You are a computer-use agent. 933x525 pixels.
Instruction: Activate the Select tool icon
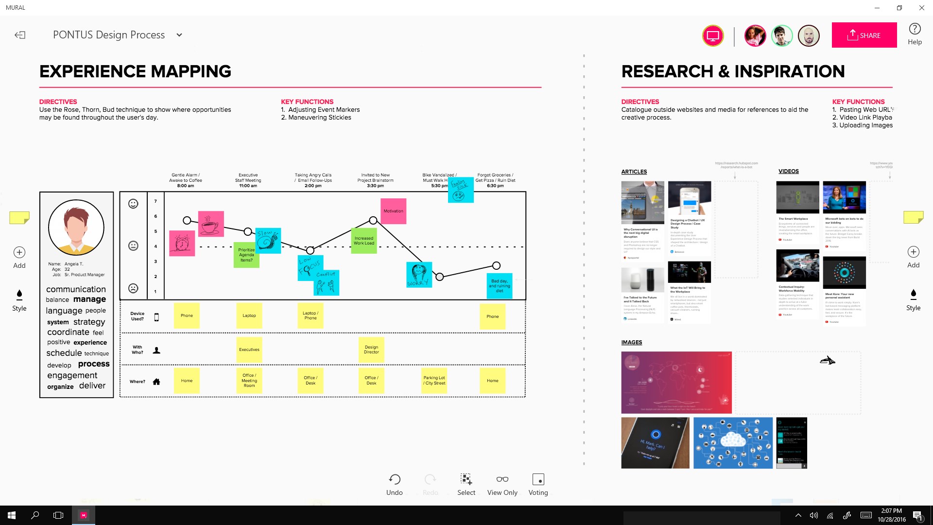pyautogui.click(x=466, y=480)
